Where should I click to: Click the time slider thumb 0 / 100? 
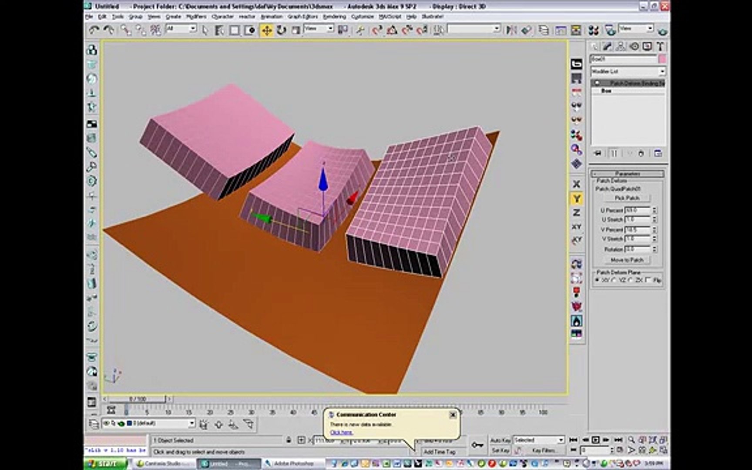137,399
